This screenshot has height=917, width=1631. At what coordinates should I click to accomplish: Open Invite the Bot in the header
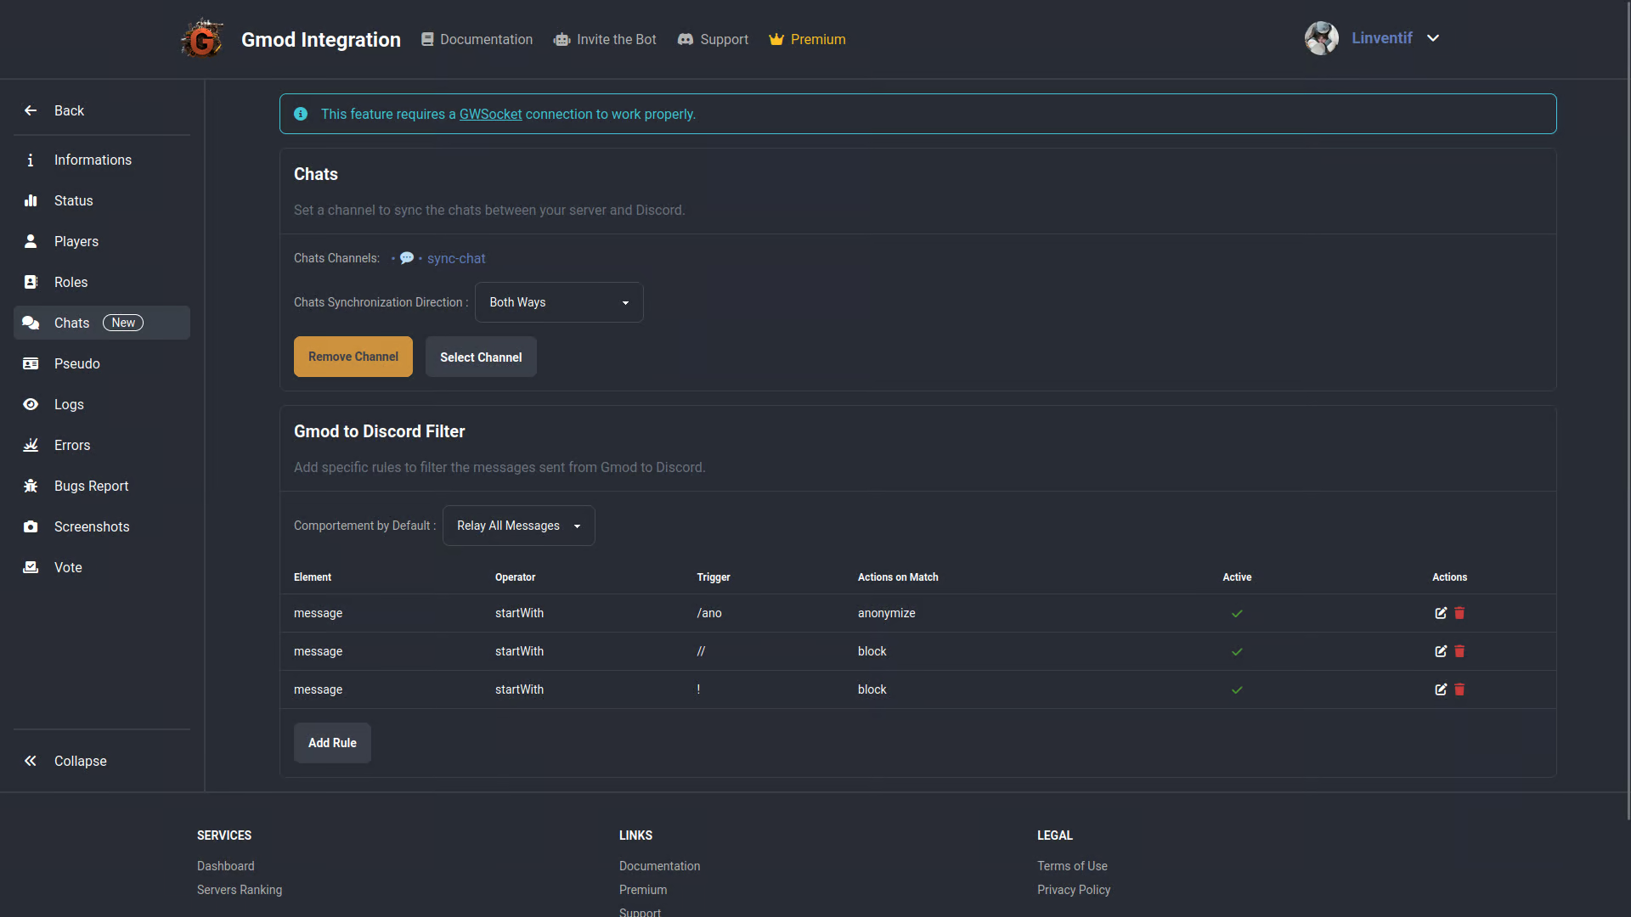tap(605, 39)
